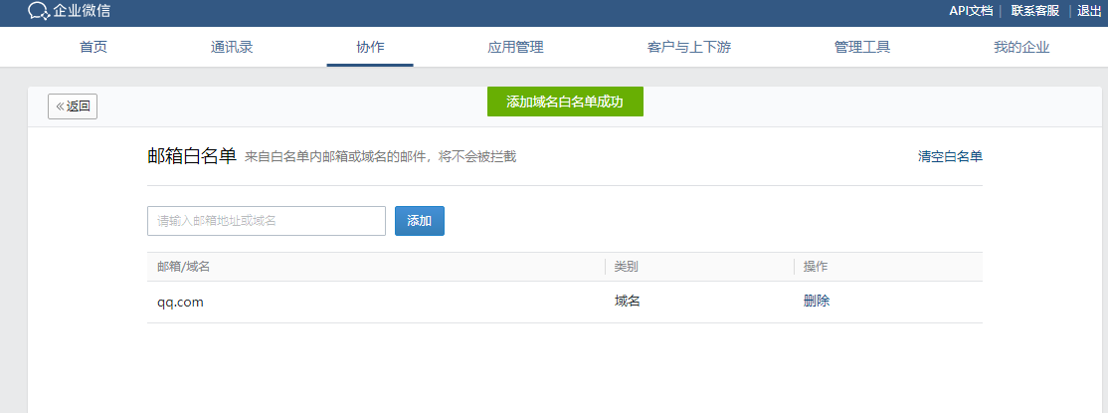
Task: Click the 企业微信 logo icon
Action: (x=39, y=12)
